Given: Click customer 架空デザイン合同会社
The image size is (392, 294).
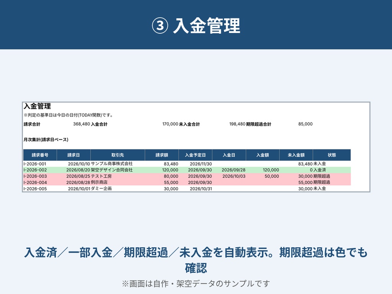Looking at the screenshot, I should click(x=112, y=170).
